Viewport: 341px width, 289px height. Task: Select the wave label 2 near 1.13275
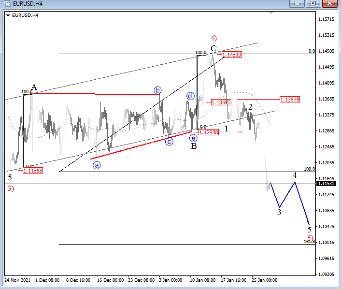click(x=250, y=107)
